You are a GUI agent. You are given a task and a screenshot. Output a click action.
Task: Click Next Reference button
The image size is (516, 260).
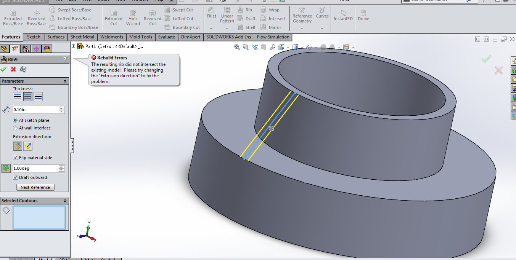pos(35,187)
